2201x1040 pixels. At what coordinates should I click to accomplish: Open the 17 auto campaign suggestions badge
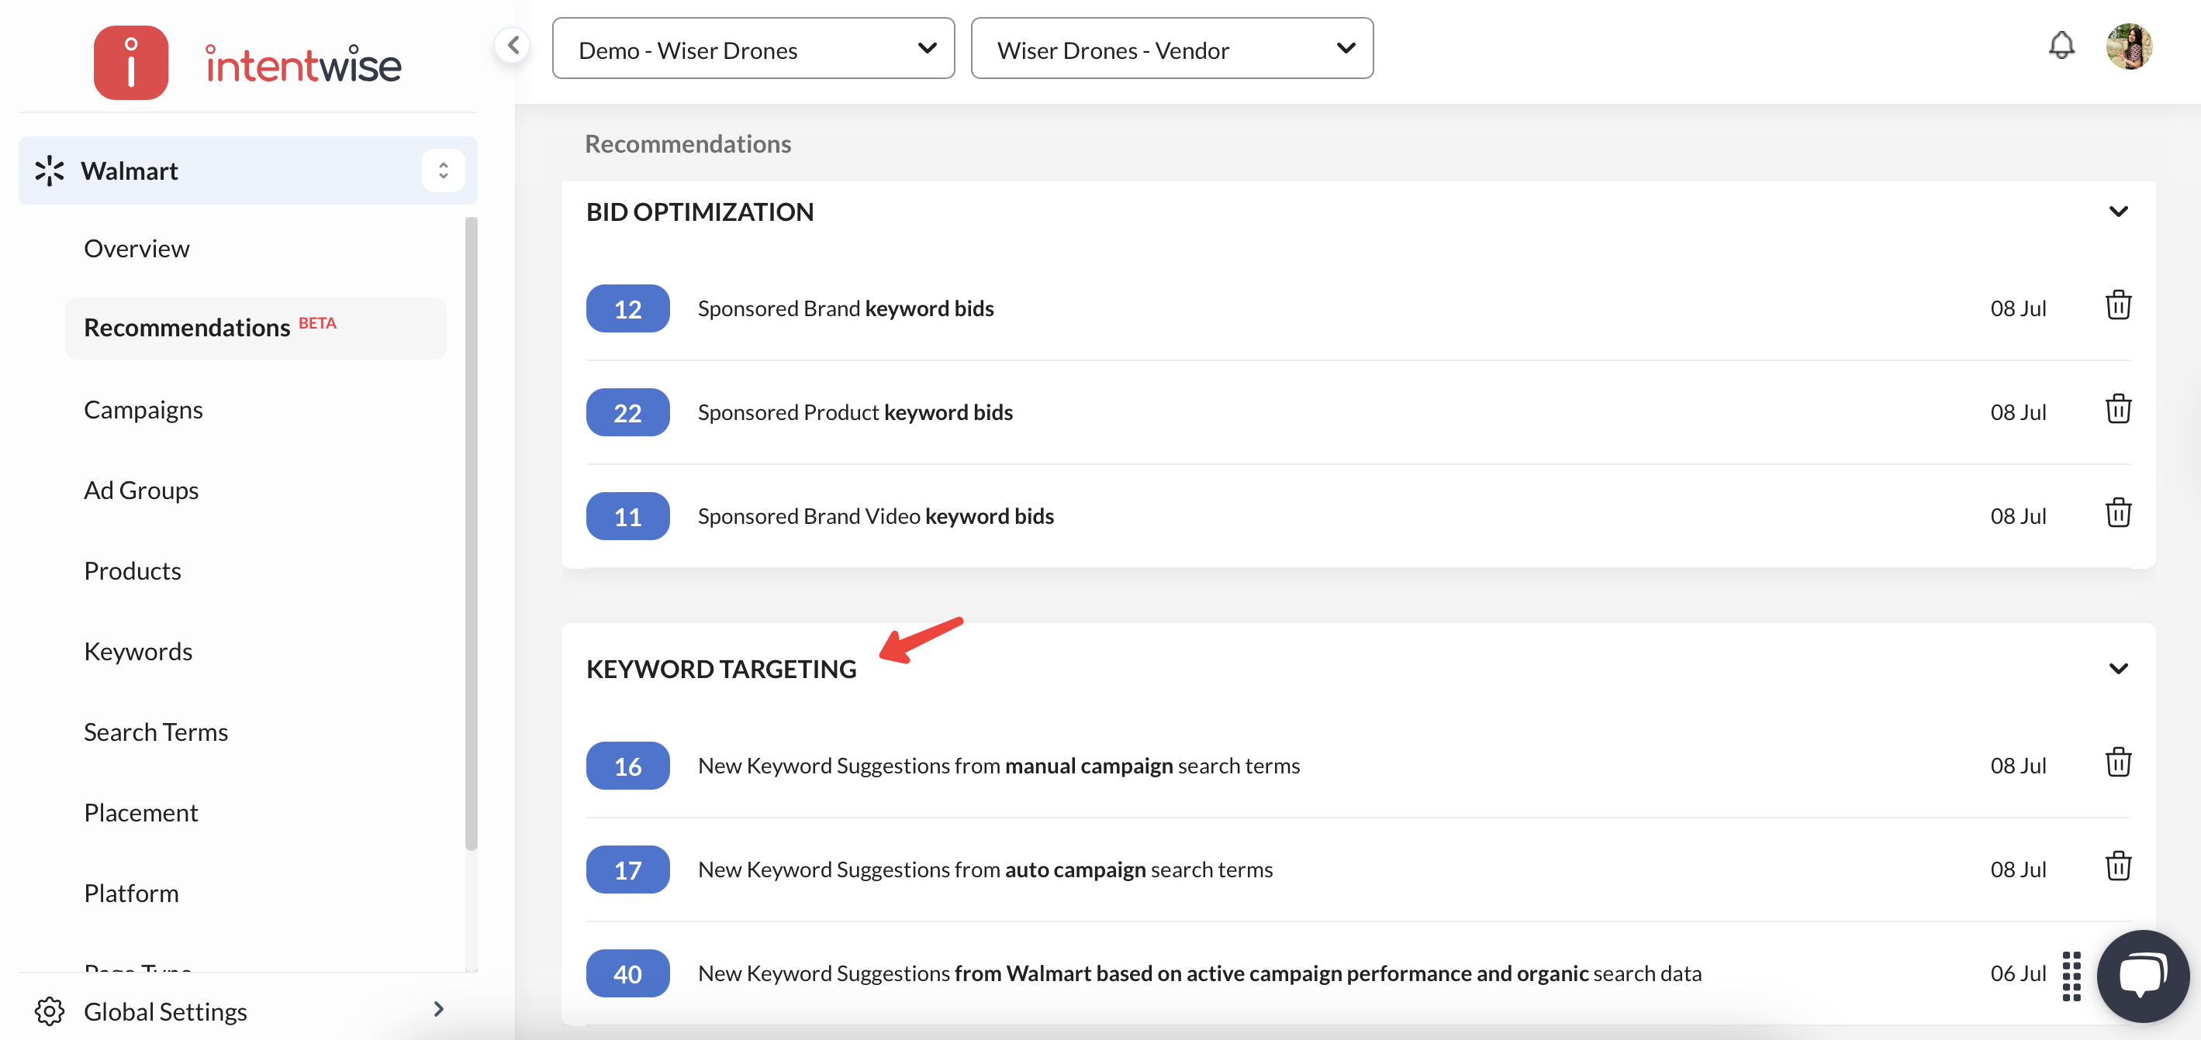coord(627,870)
